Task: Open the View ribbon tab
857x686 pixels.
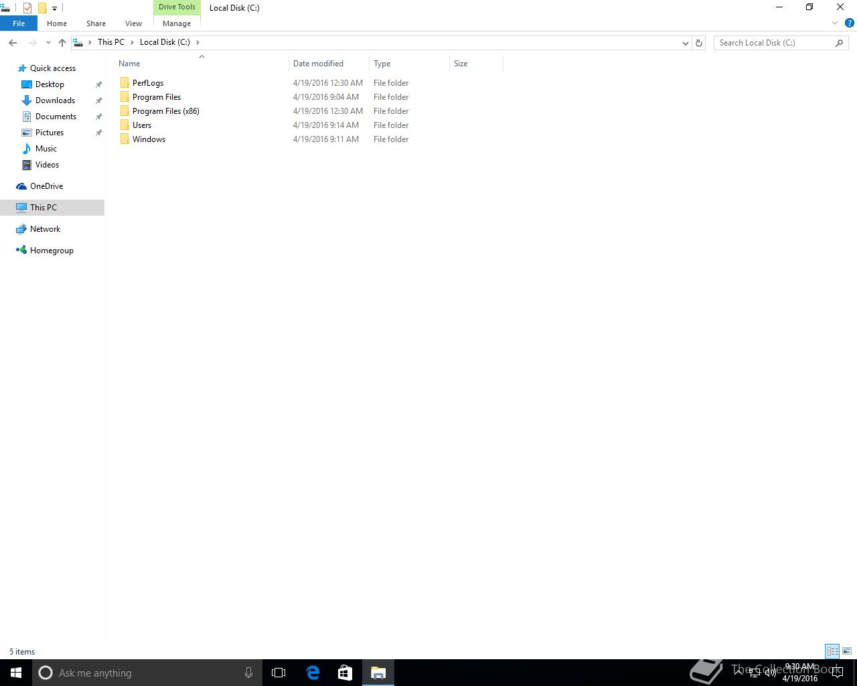Action: (133, 23)
